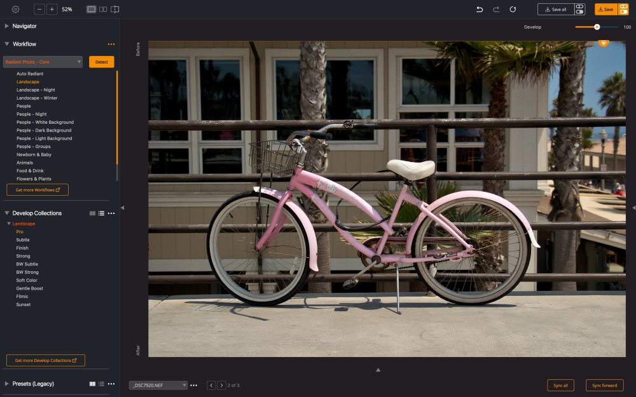Switch to single image view mode
Screen dimensions: 636x397
(x=91, y=10)
